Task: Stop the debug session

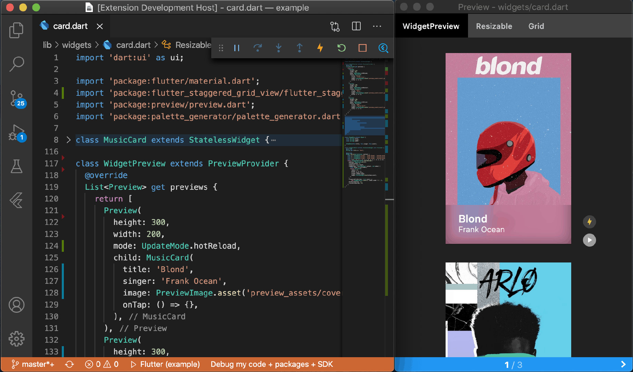Action: click(362, 48)
